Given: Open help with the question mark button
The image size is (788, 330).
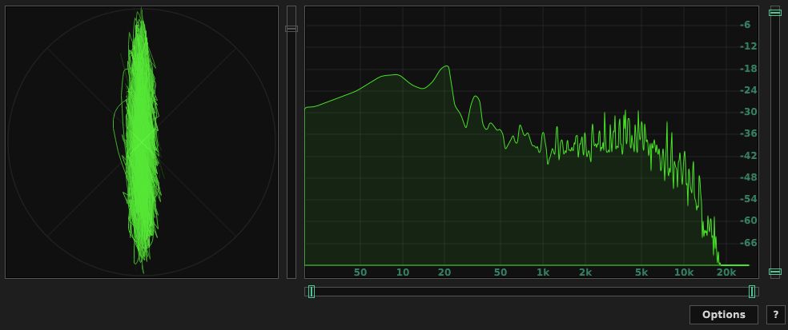Looking at the screenshot, I should point(775,315).
